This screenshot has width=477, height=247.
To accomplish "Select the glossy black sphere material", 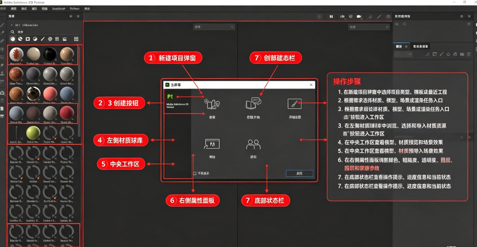I will point(50,54).
